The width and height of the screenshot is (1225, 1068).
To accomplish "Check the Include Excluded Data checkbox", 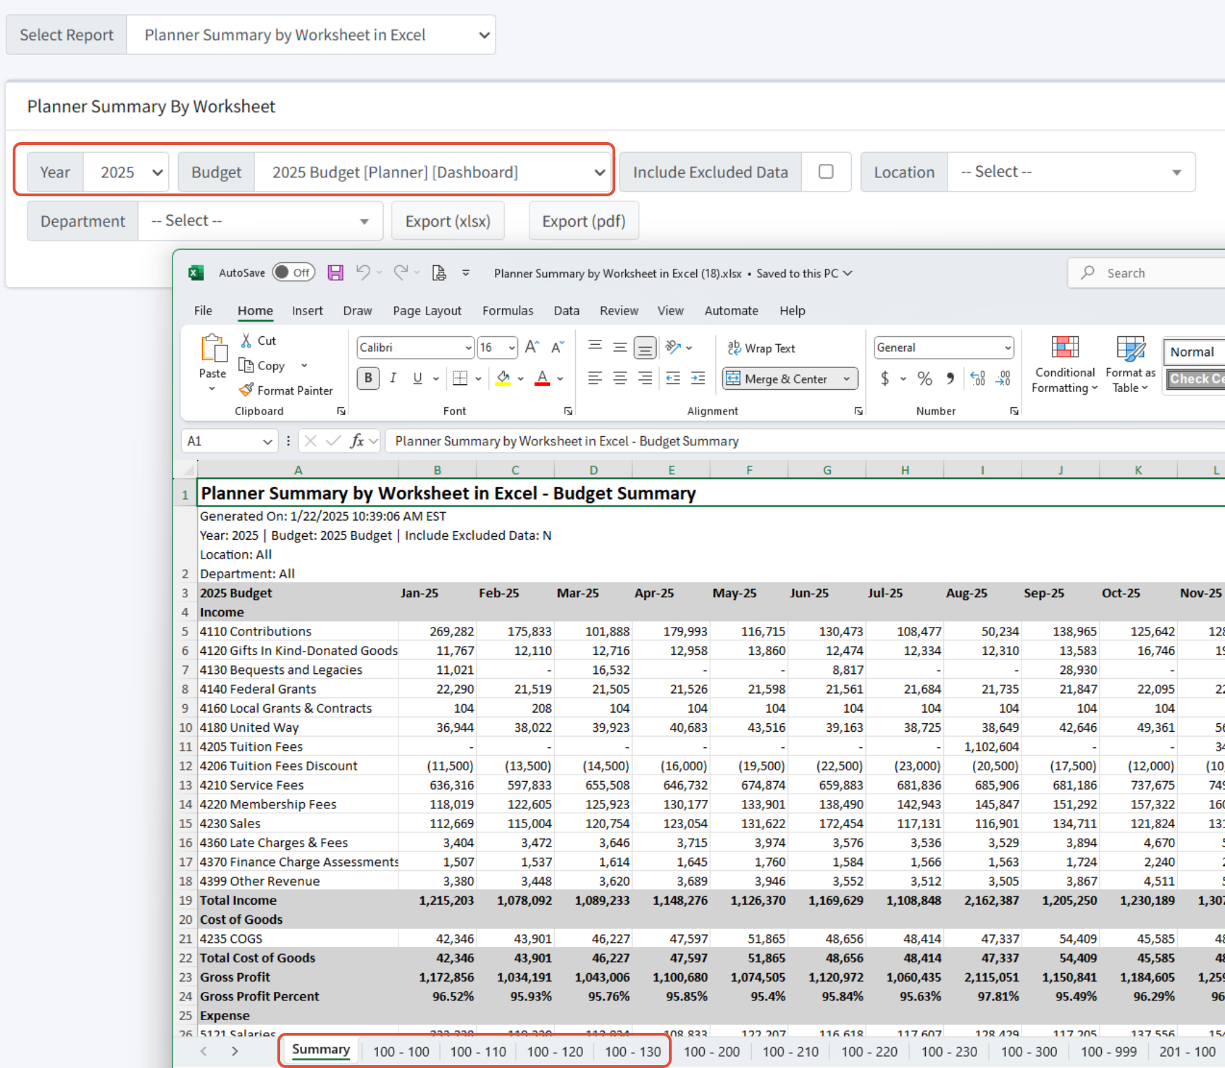I will 826,172.
